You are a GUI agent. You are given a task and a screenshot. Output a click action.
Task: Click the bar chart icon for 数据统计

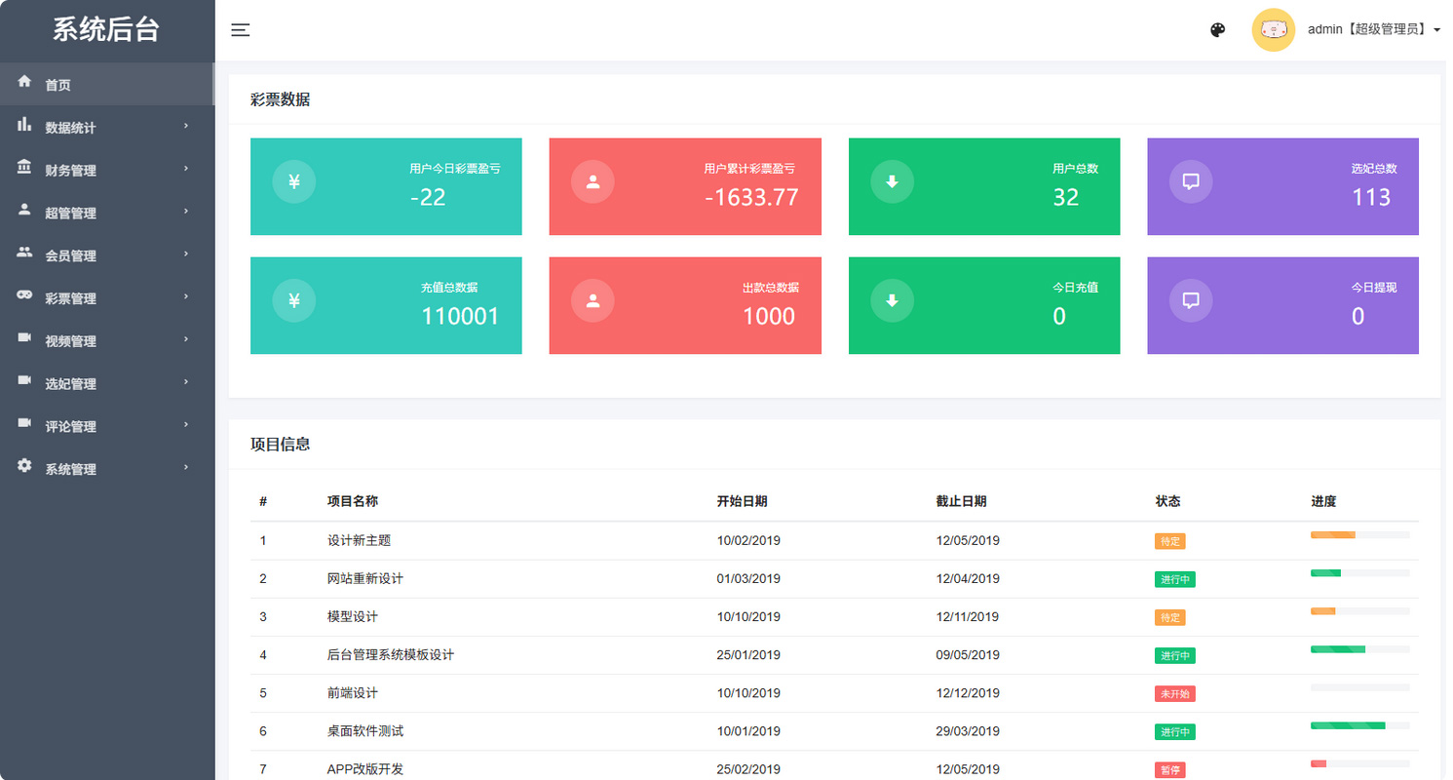24,125
